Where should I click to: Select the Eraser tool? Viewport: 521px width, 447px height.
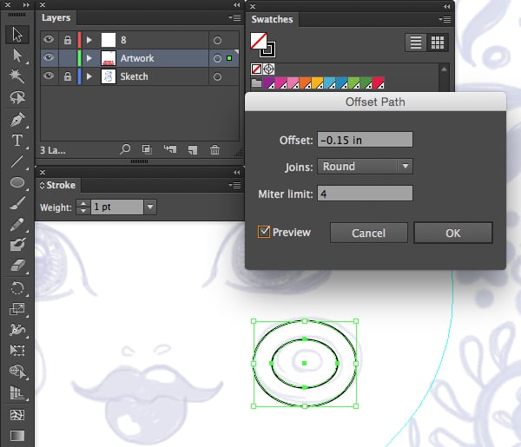[x=17, y=266]
